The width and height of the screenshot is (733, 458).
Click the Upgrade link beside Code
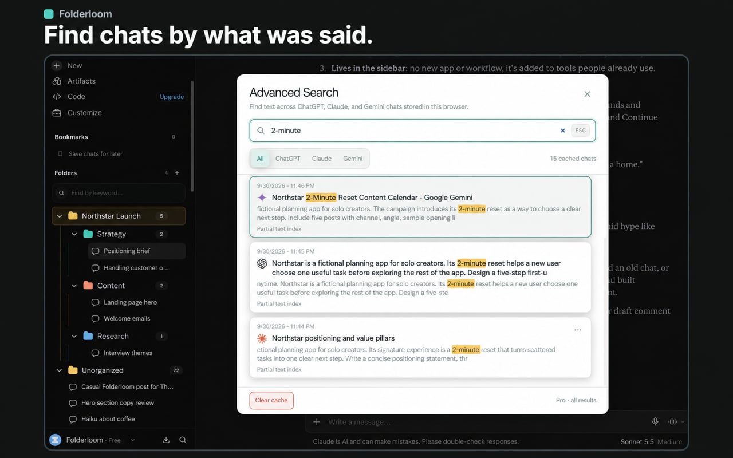click(172, 97)
